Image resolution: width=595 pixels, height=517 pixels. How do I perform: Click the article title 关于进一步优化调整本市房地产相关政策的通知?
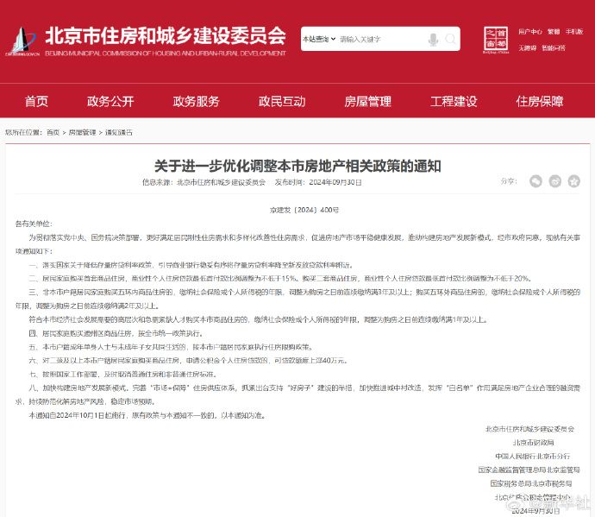coord(297,166)
